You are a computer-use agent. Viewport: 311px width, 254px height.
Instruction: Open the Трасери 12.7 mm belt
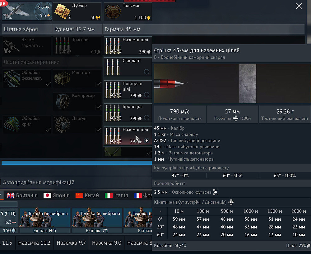click(77, 46)
